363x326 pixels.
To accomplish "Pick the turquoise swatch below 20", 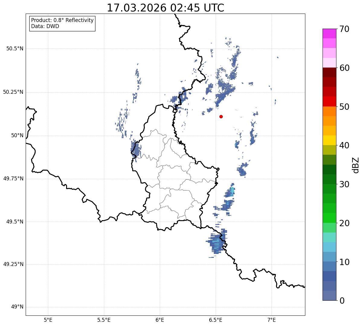I will (x=329, y=237).
